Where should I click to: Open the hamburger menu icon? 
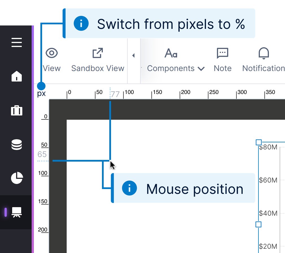[17, 43]
